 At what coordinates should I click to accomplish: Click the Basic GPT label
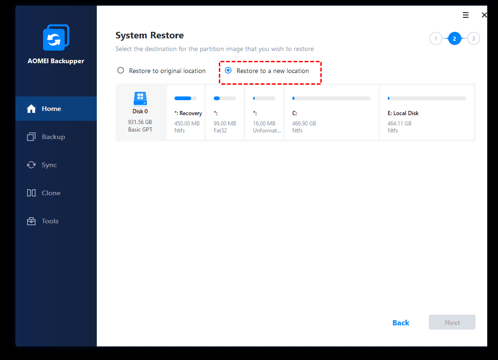140,129
